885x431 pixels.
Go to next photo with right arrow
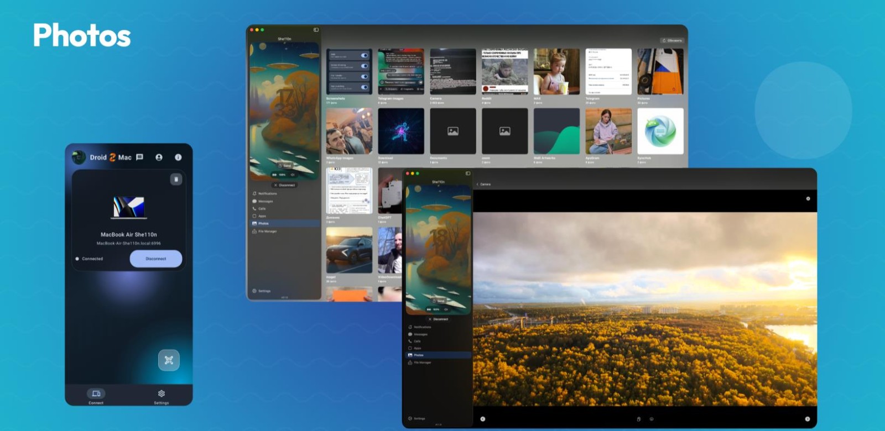(x=807, y=419)
